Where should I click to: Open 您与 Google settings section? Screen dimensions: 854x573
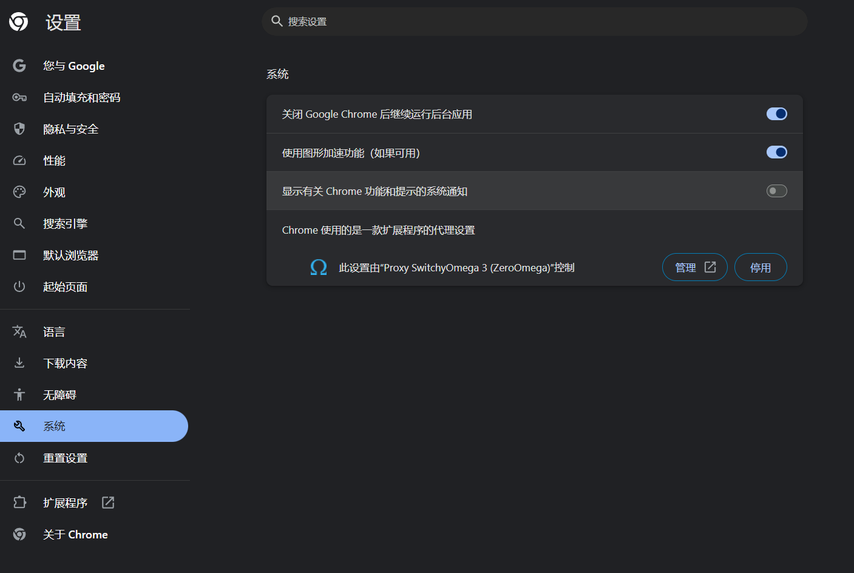[x=94, y=66]
